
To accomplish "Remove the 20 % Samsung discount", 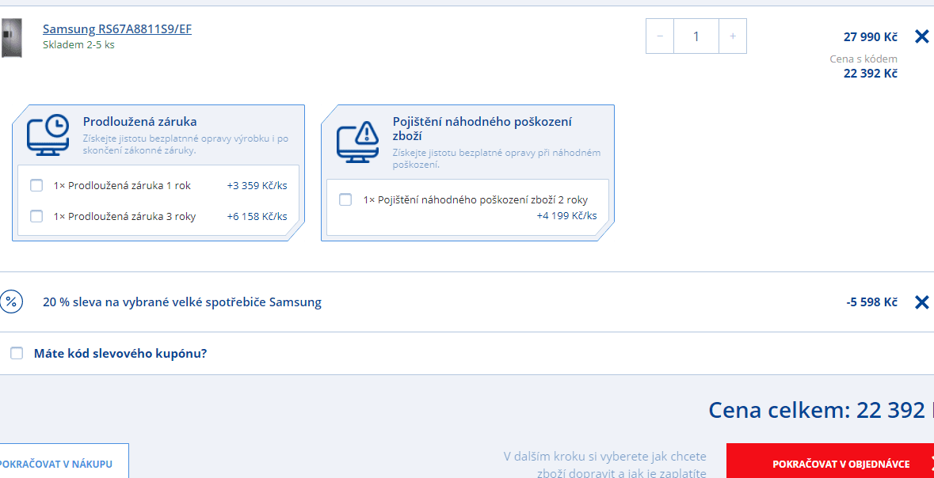I will pos(921,302).
